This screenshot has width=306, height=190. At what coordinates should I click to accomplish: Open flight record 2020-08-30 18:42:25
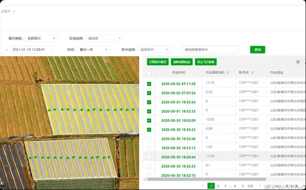[178, 166]
